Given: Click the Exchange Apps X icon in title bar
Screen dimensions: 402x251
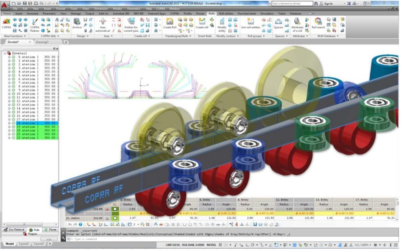Looking at the screenshot, I should pos(349,3).
